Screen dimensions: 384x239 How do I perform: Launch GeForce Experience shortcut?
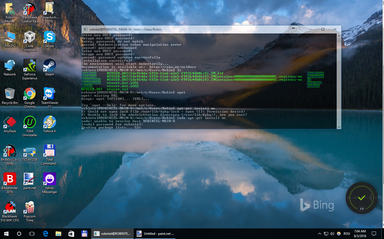[30, 70]
